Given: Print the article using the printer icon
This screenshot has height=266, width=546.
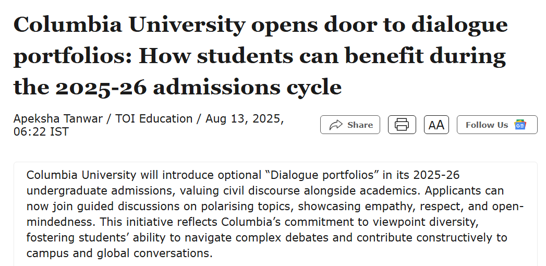Looking at the screenshot, I should coord(402,125).
